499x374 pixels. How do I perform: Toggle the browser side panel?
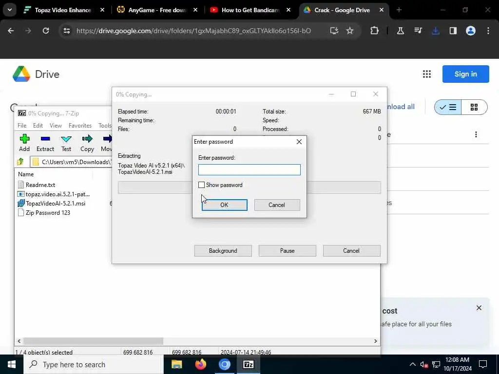453,31
